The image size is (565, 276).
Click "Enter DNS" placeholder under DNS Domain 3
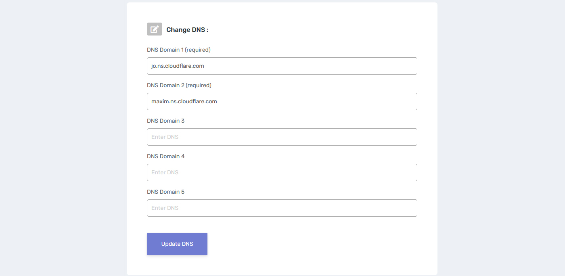(165, 137)
